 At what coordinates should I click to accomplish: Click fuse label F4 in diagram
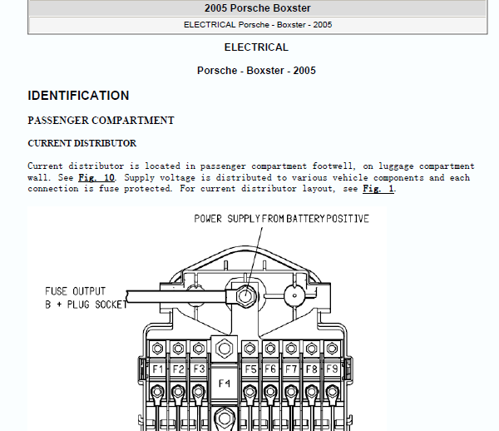(x=225, y=384)
